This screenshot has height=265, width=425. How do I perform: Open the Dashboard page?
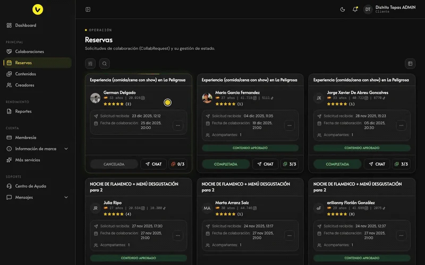pos(38,25)
